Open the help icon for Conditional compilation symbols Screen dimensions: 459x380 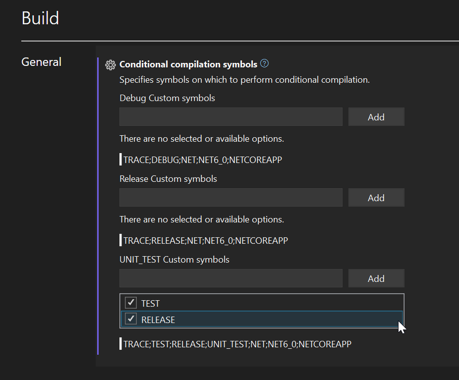point(264,63)
